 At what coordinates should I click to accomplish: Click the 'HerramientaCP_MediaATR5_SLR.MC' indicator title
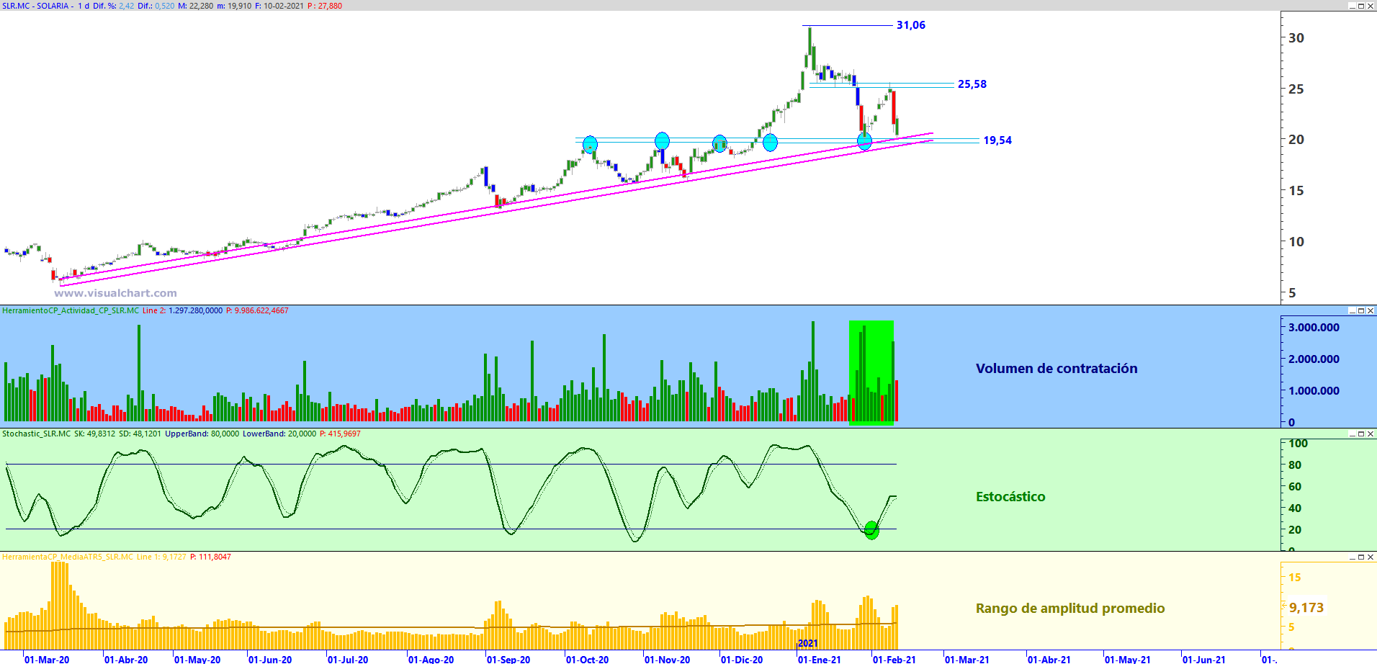(x=68, y=557)
